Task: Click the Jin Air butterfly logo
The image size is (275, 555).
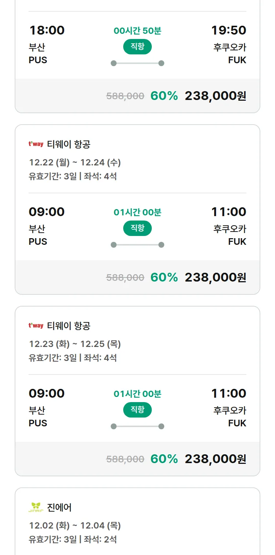Action: [x=36, y=507]
